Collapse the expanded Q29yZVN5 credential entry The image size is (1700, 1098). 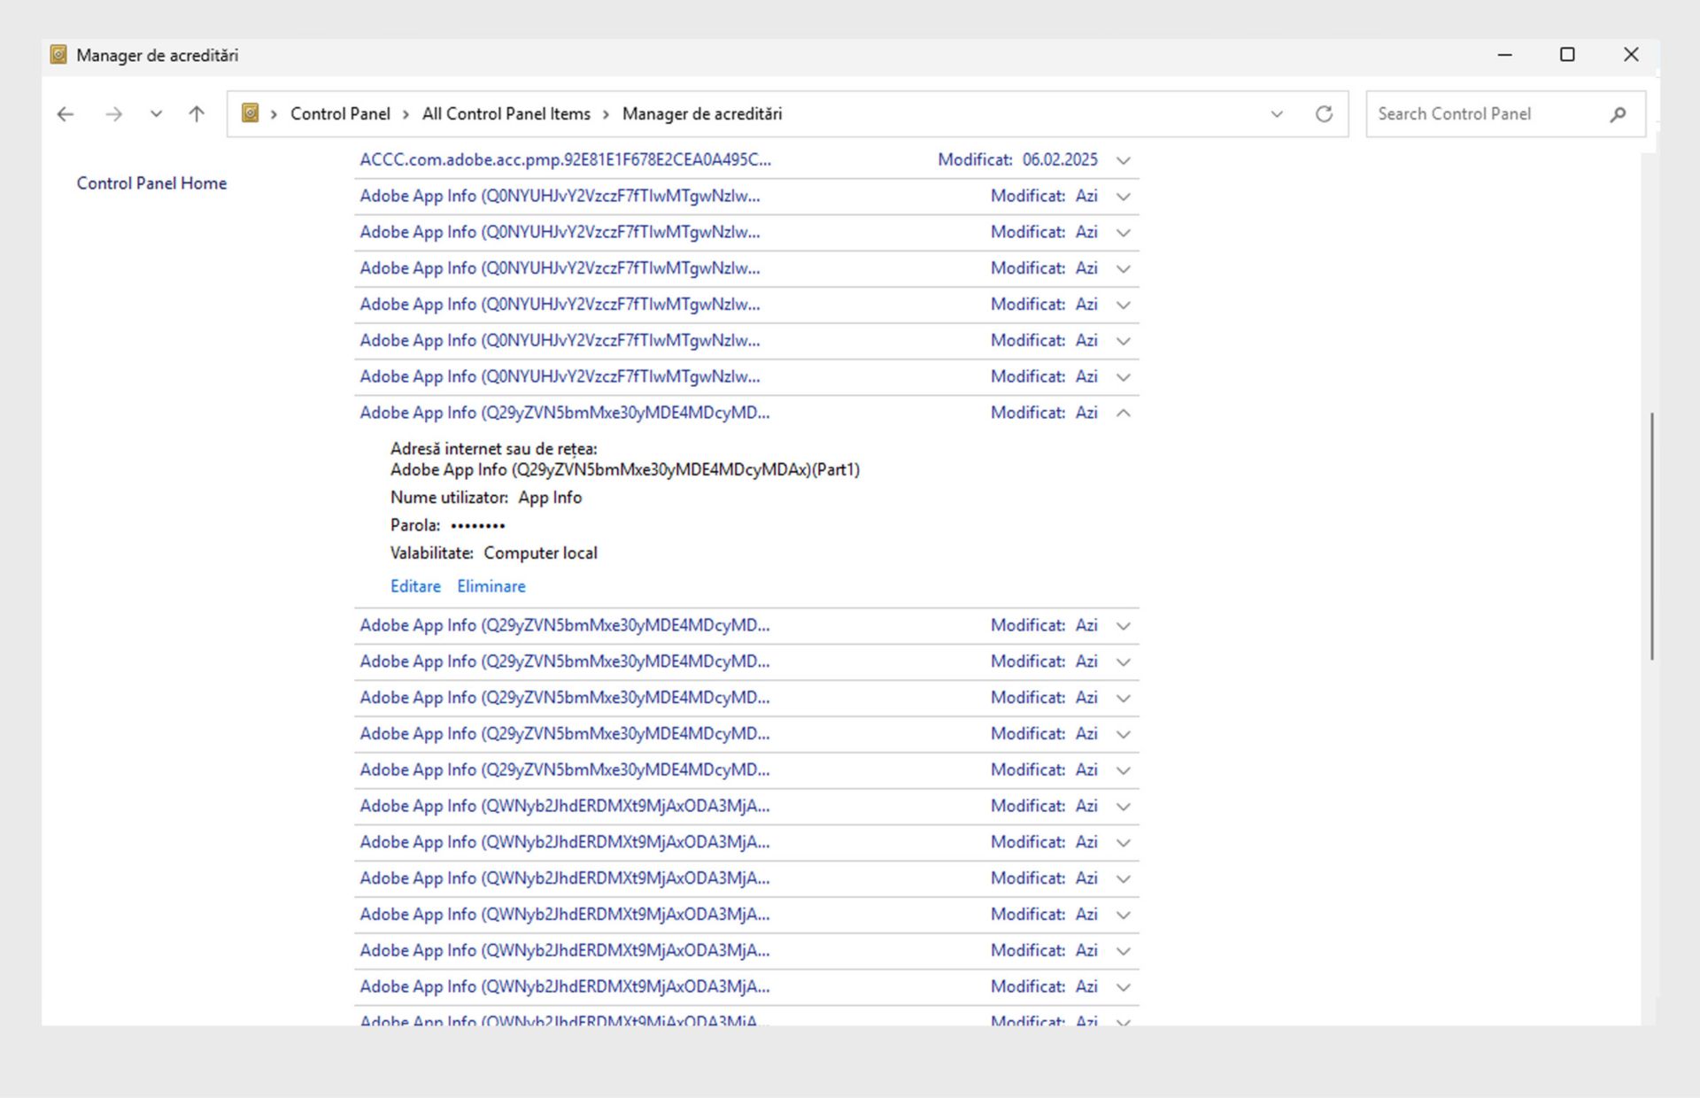[x=1123, y=413]
